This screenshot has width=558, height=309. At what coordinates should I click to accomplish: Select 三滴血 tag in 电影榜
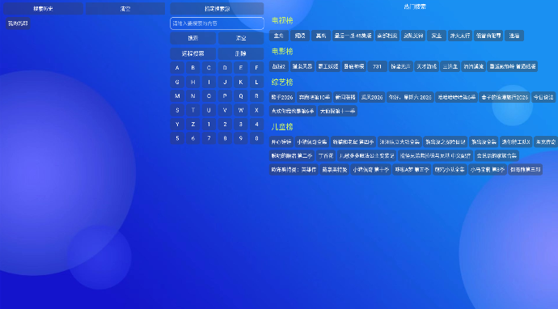(x=450, y=66)
